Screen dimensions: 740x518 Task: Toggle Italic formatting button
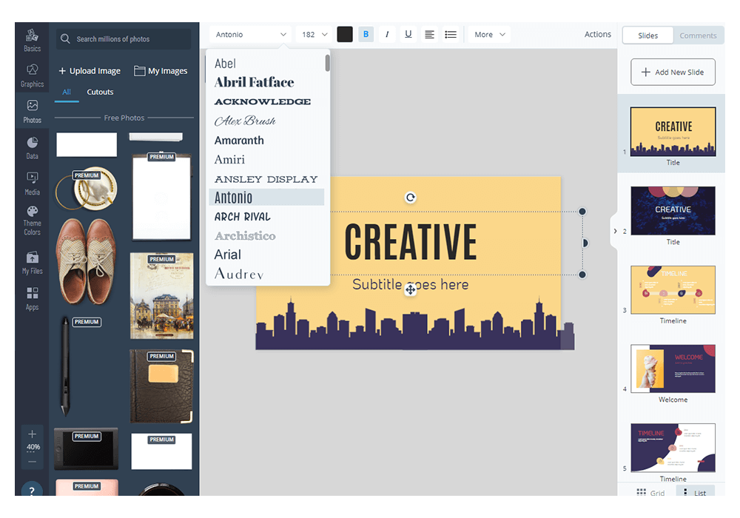click(387, 35)
